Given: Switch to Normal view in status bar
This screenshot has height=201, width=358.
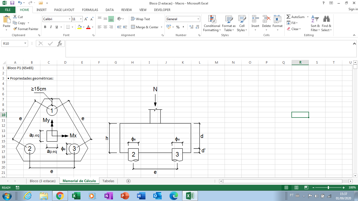Looking at the screenshot, I should (286, 188).
